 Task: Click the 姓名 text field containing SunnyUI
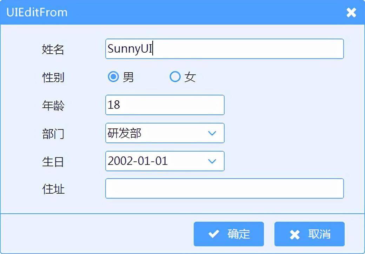click(x=224, y=49)
